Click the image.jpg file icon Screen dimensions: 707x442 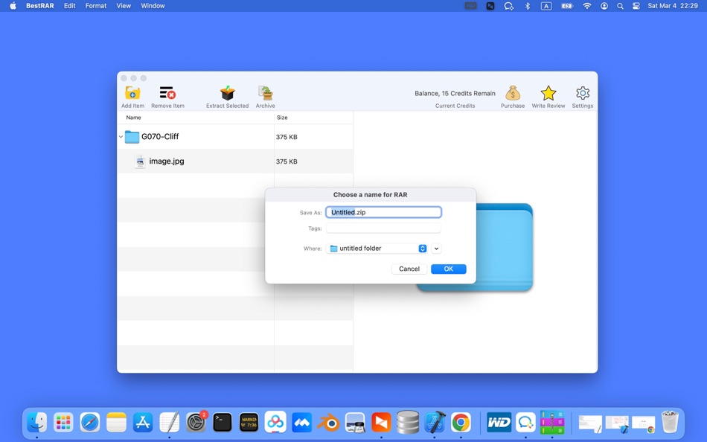pos(140,161)
